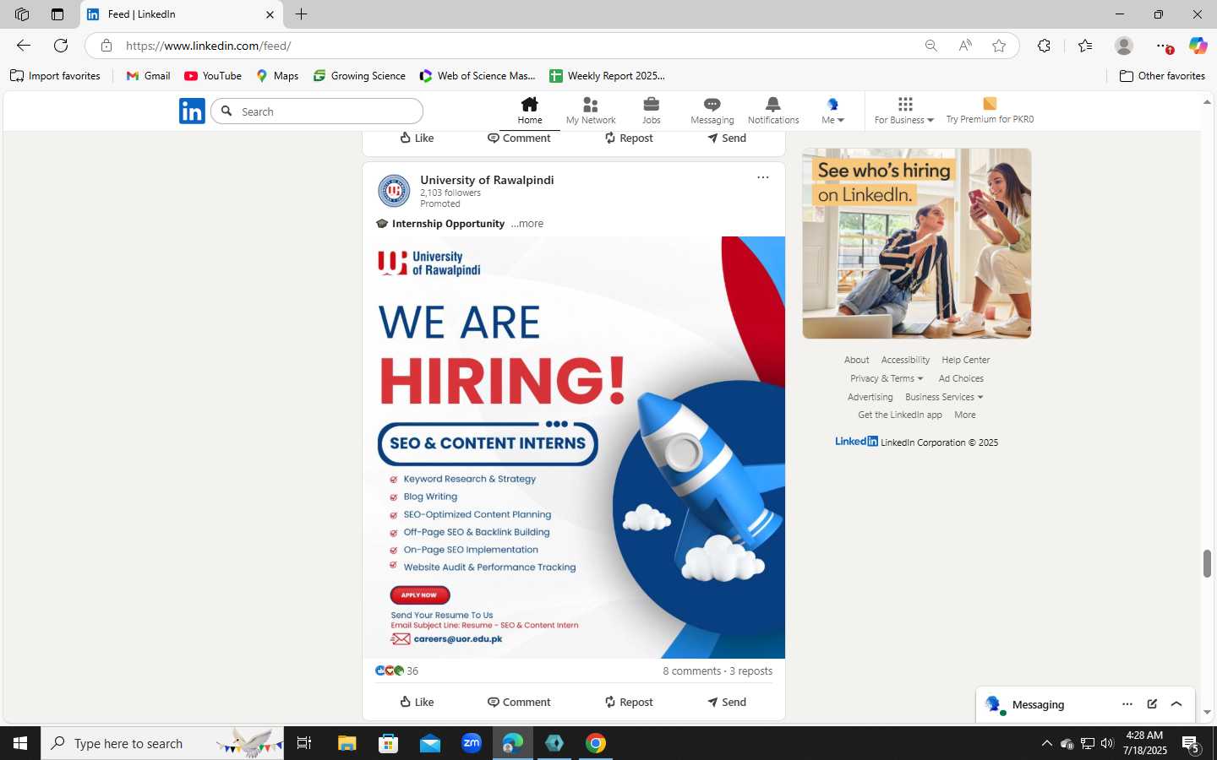Expand post text with ...more

click(x=527, y=224)
